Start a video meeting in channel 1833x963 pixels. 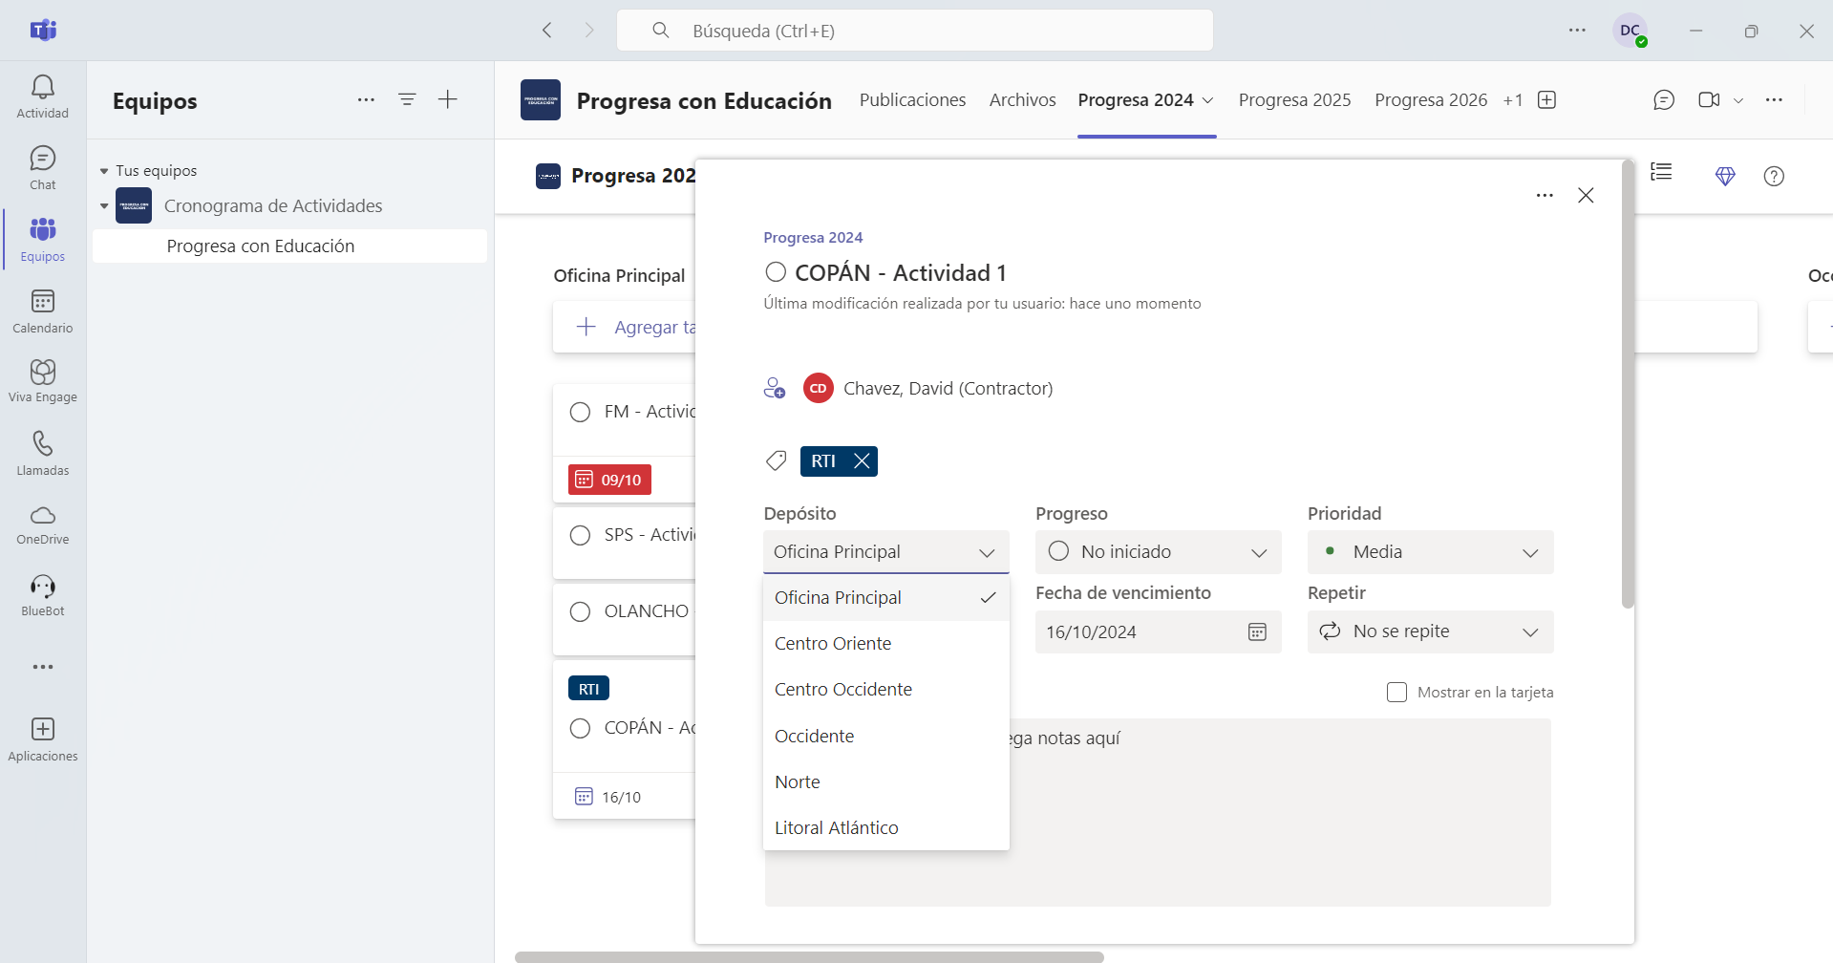click(x=1709, y=100)
